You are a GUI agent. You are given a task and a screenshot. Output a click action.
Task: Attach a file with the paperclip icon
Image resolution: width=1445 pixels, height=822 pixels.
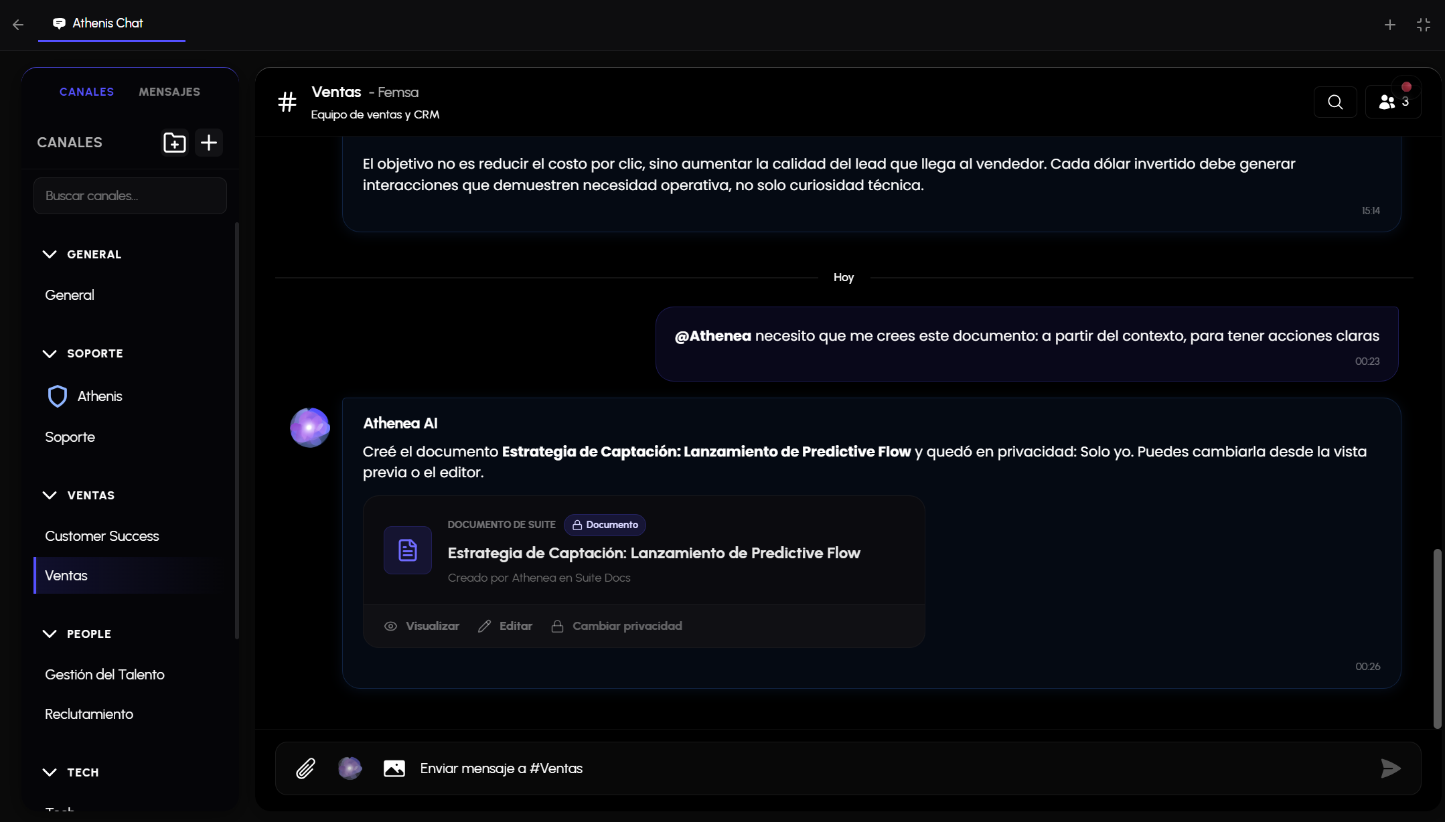[306, 768]
